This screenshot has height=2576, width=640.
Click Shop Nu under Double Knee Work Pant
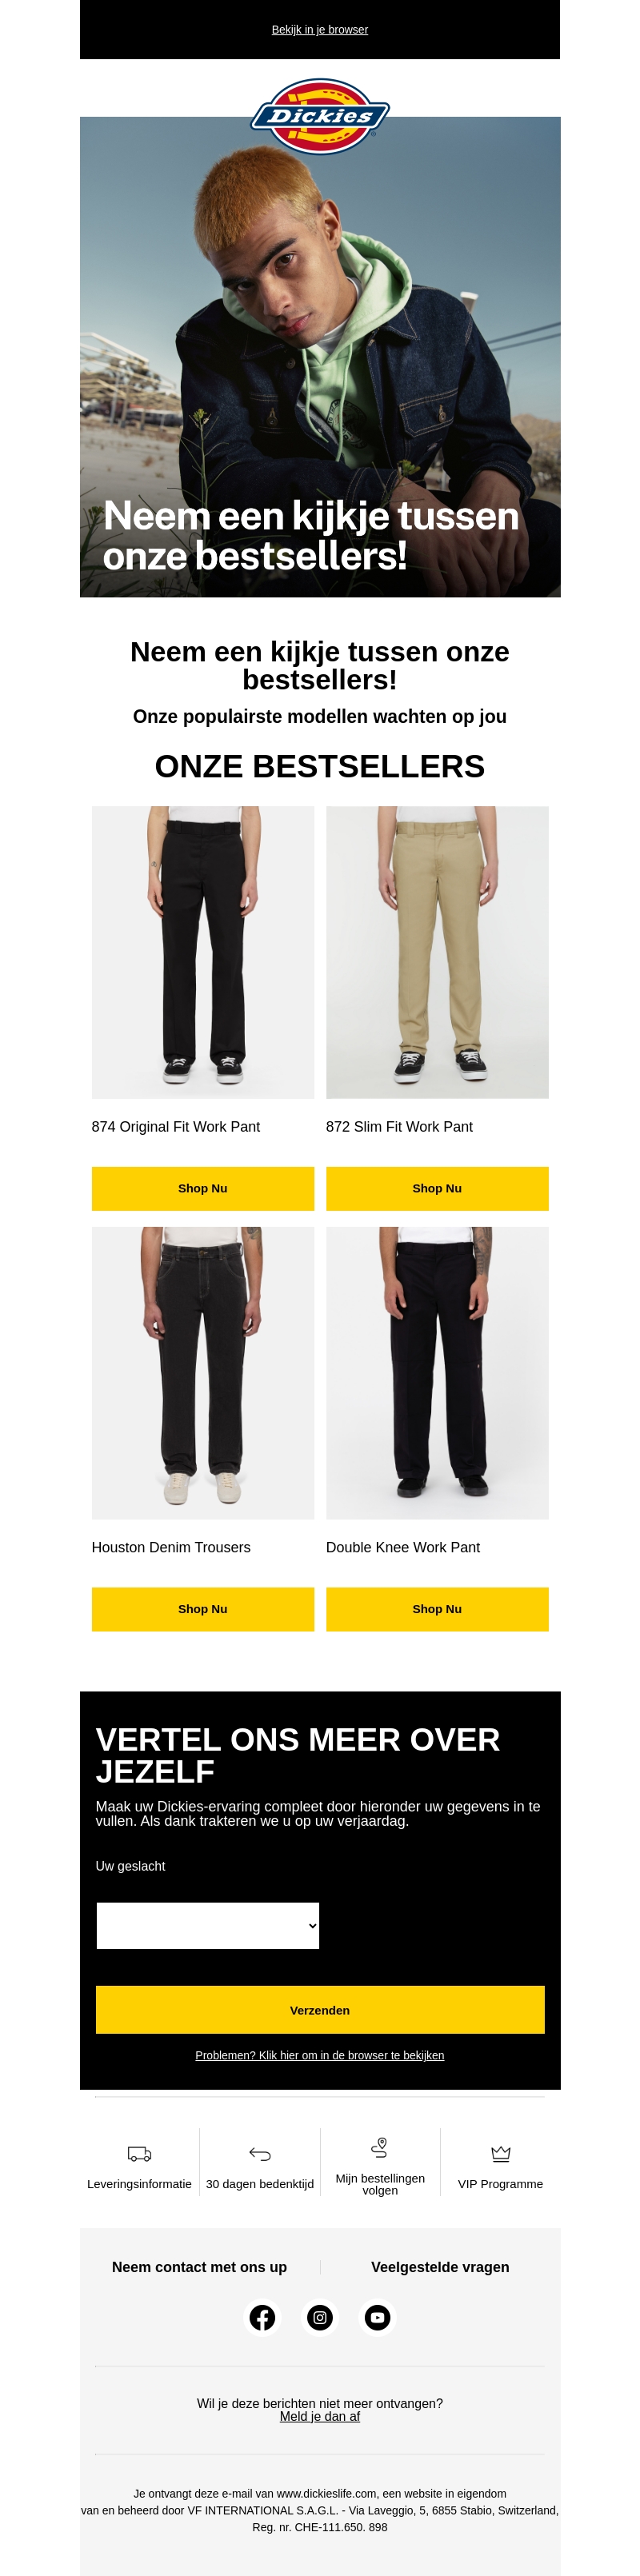[x=437, y=1609]
